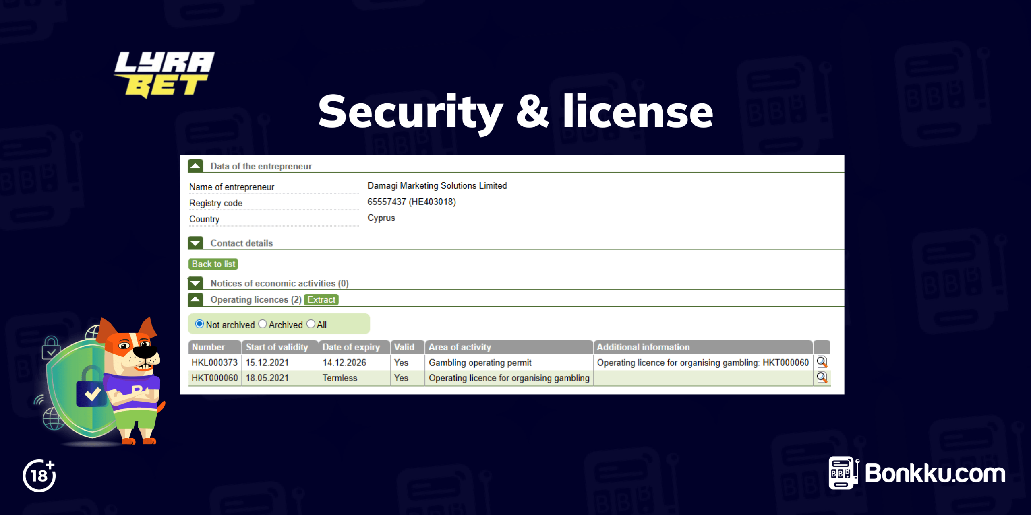Viewport: 1031px width, 515px height.
Task: Collapse the Data of the entrepreneur section
Action: (x=195, y=166)
